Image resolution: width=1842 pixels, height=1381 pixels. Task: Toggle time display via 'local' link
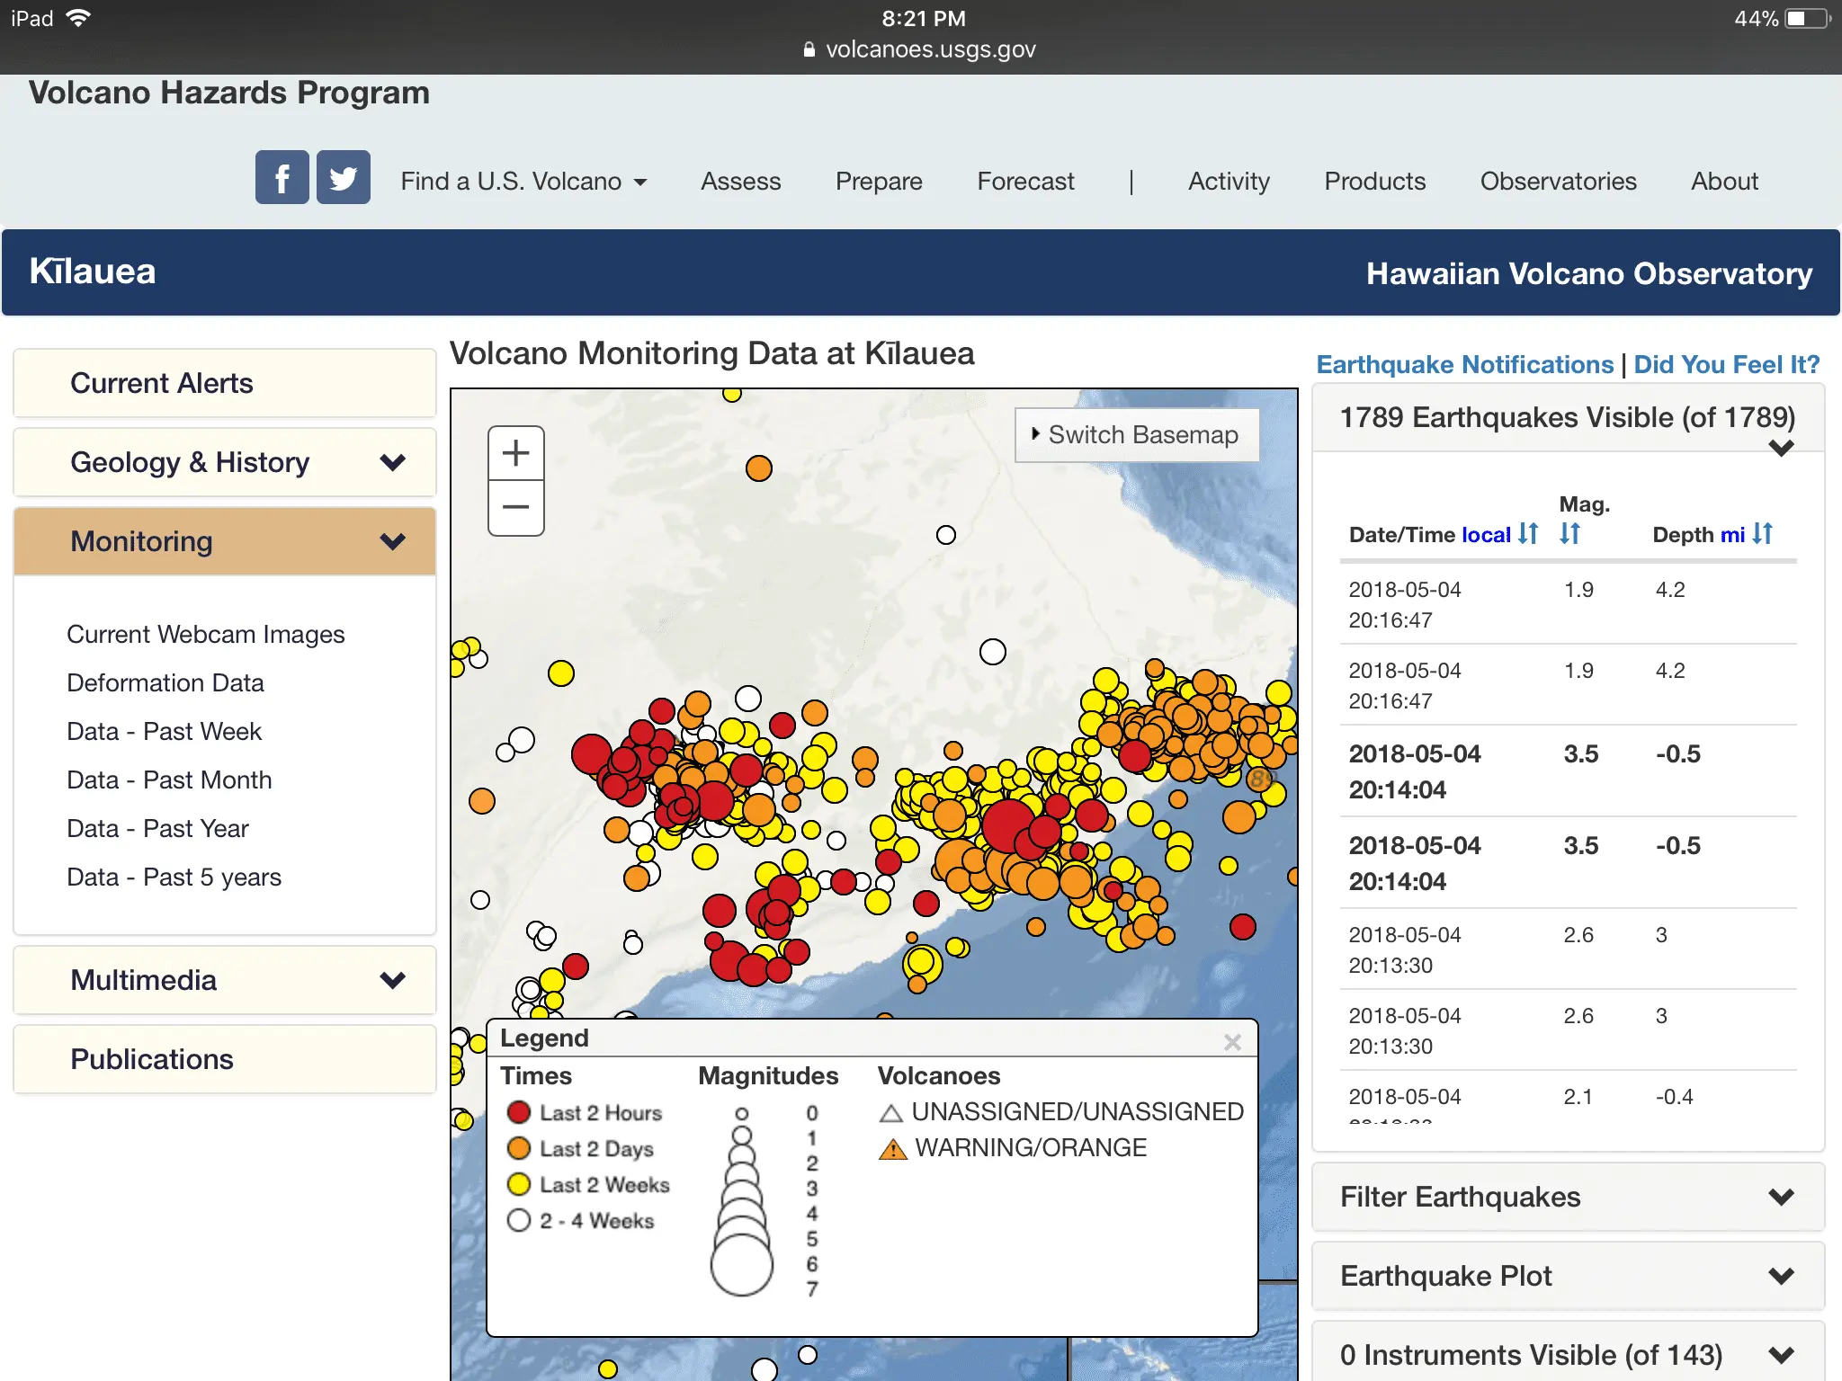point(1486,535)
